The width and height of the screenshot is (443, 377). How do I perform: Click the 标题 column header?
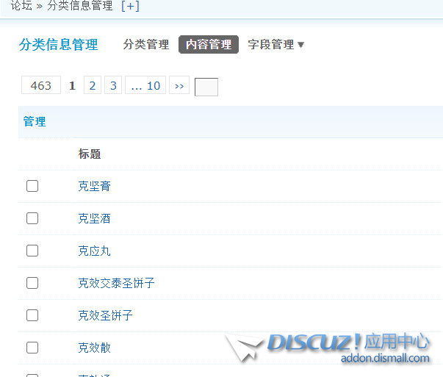click(x=90, y=154)
